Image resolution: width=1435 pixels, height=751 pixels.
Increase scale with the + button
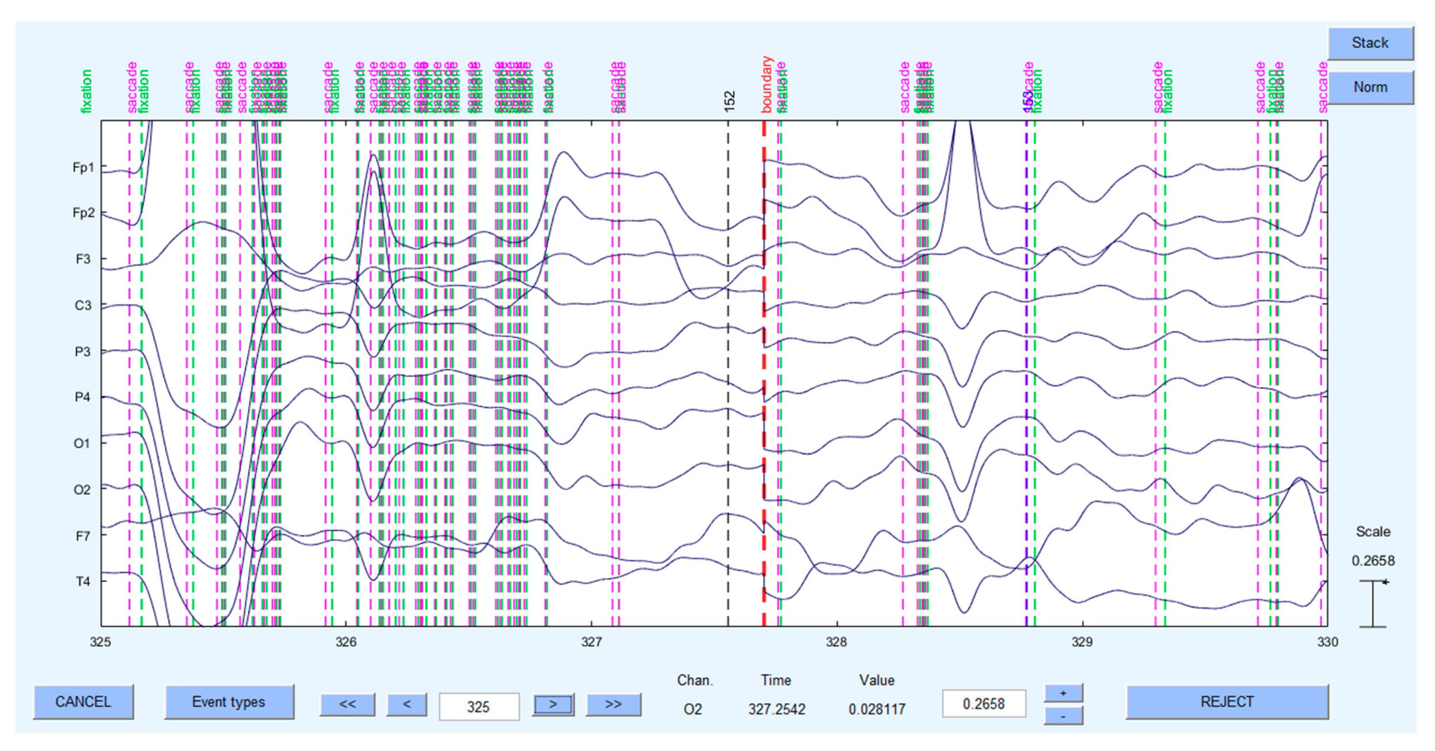(1063, 693)
